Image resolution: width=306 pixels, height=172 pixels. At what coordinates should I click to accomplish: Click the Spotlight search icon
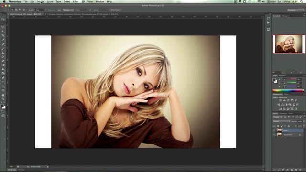click(302, 2)
